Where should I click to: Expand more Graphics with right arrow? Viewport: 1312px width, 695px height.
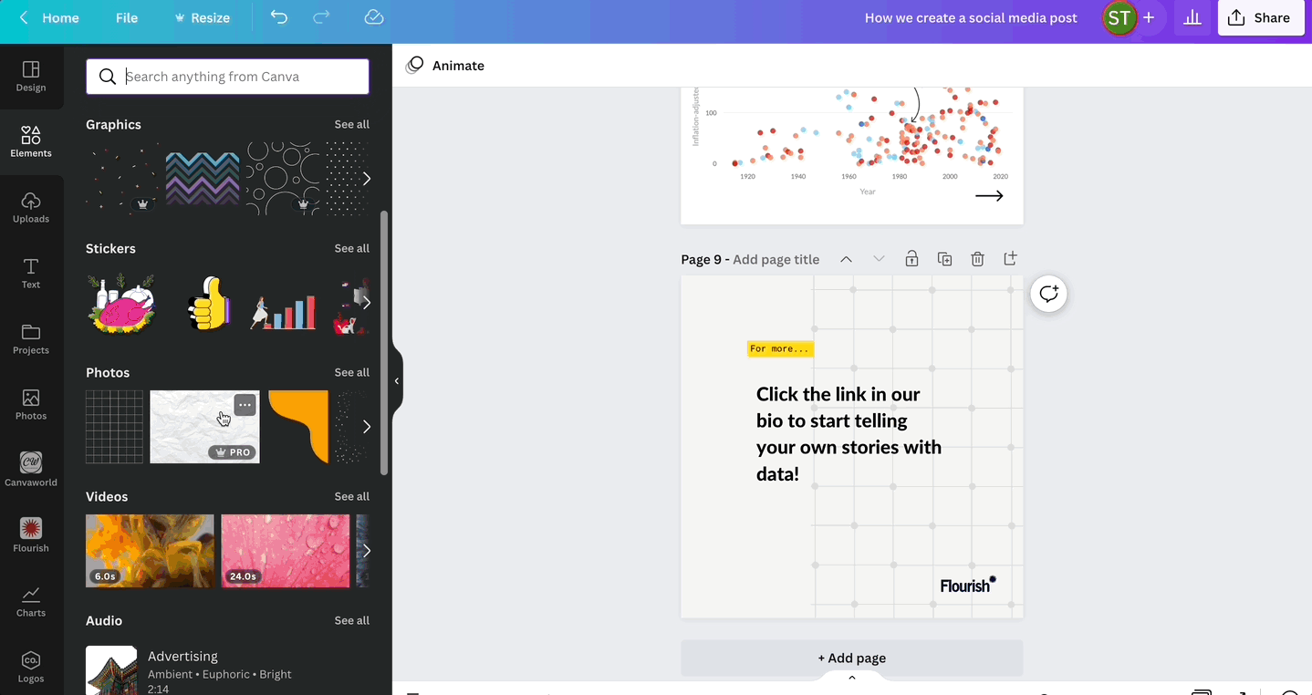pyautogui.click(x=366, y=179)
